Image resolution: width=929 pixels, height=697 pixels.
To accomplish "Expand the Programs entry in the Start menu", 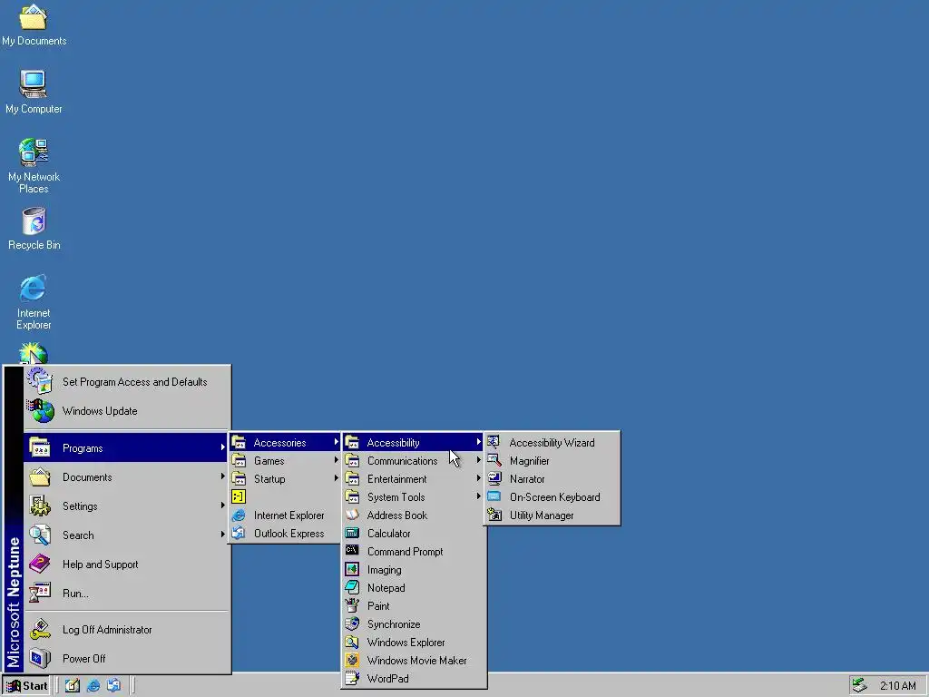I will (127, 448).
